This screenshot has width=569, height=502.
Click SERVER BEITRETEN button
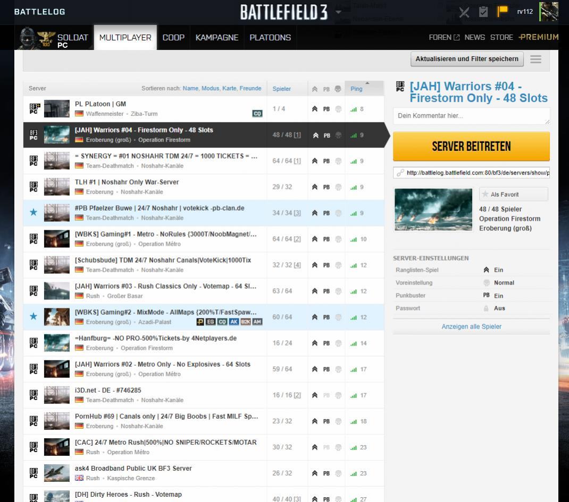[471, 146]
